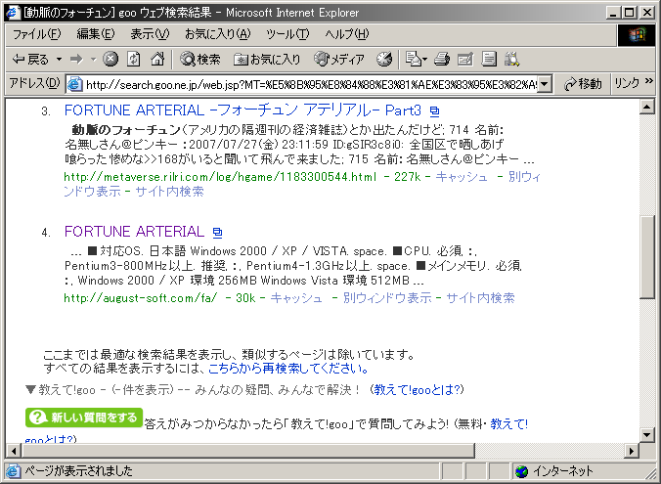Go to home page via house icon
Screen dimensions: 661x484
(x=157, y=59)
